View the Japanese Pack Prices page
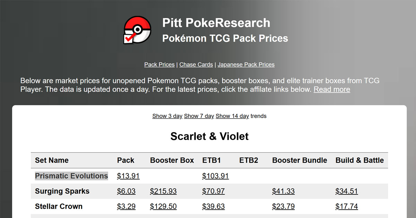This screenshot has width=416, height=218. [246, 65]
